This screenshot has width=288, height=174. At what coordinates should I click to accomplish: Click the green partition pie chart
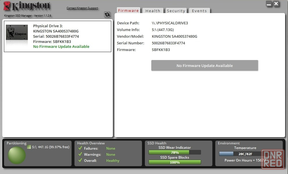point(17,155)
